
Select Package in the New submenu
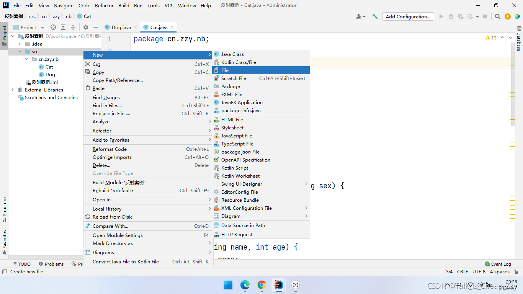pos(261,86)
